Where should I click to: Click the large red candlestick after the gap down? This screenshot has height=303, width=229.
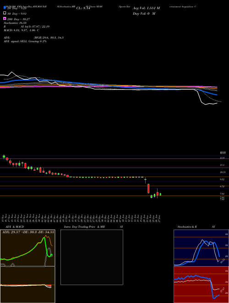(148, 188)
